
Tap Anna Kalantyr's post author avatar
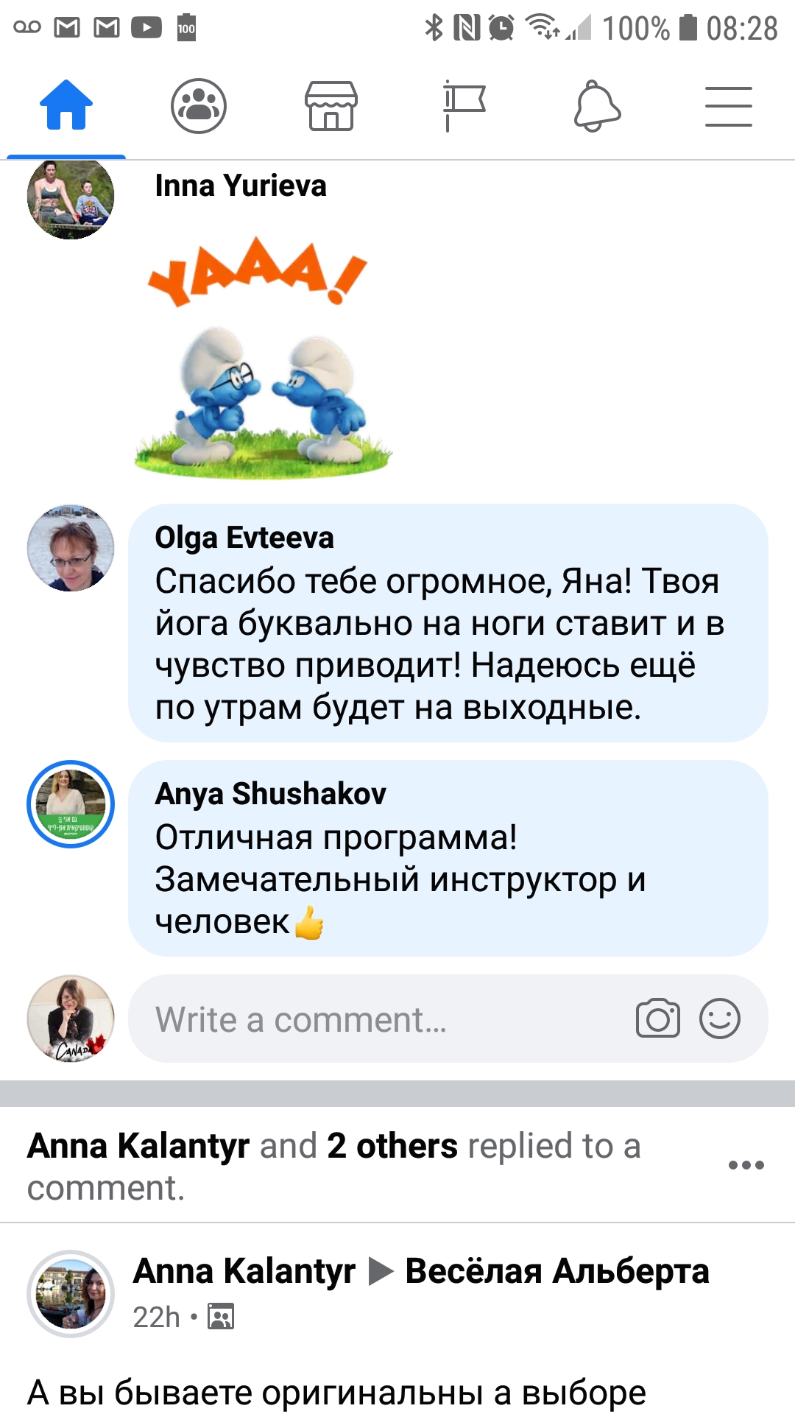pos(71,1294)
